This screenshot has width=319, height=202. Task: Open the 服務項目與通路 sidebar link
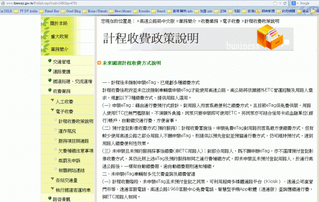74,141
